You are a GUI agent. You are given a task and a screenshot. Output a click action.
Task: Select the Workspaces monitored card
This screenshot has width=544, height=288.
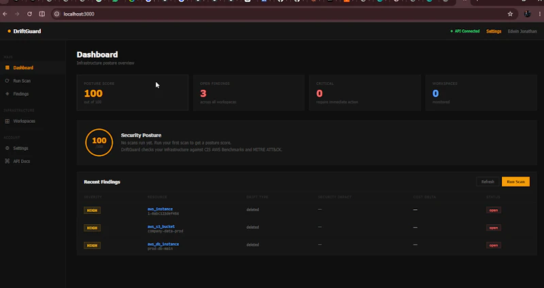click(x=481, y=92)
